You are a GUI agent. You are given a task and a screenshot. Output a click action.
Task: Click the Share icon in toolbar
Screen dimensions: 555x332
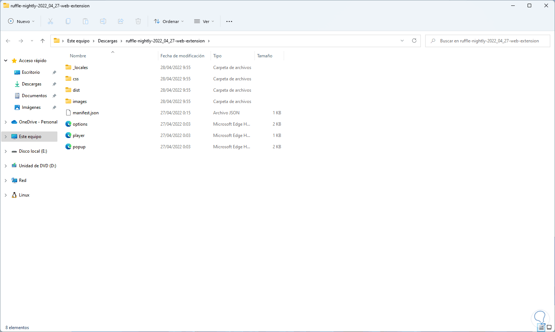[121, 22]
